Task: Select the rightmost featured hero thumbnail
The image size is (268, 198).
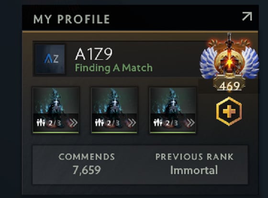Action: (173, 110)
